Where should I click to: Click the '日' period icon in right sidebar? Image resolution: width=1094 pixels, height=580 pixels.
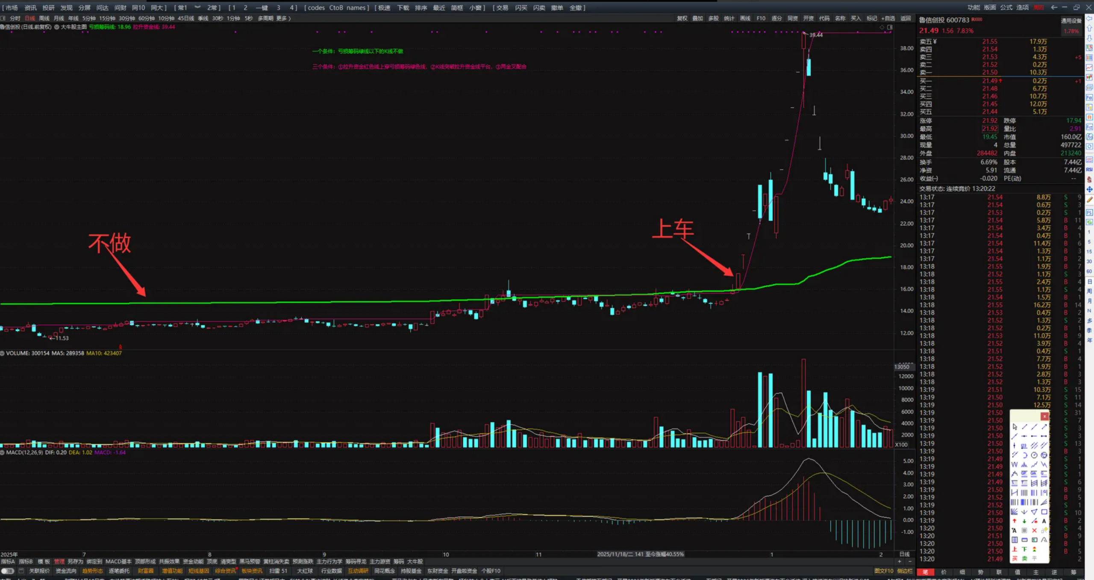click(x=1089, y=281)
